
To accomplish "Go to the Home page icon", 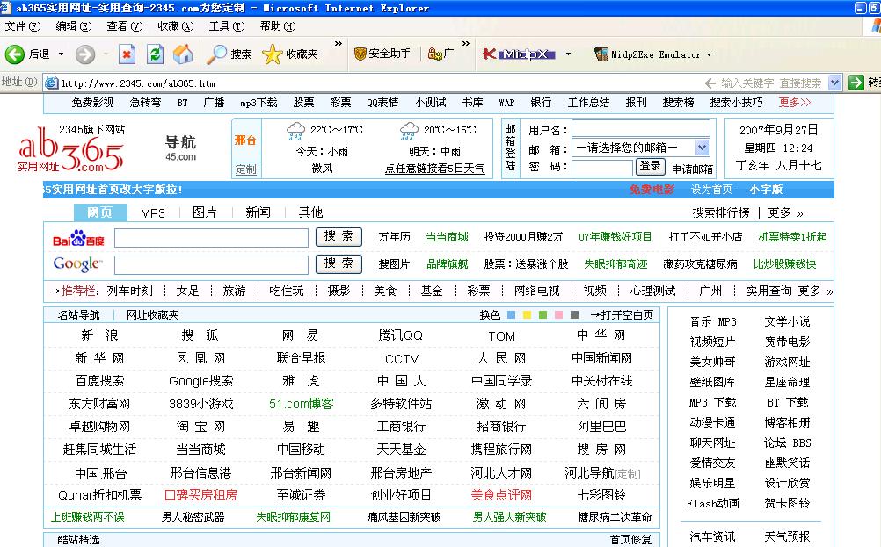I will (x=183, y=54).
